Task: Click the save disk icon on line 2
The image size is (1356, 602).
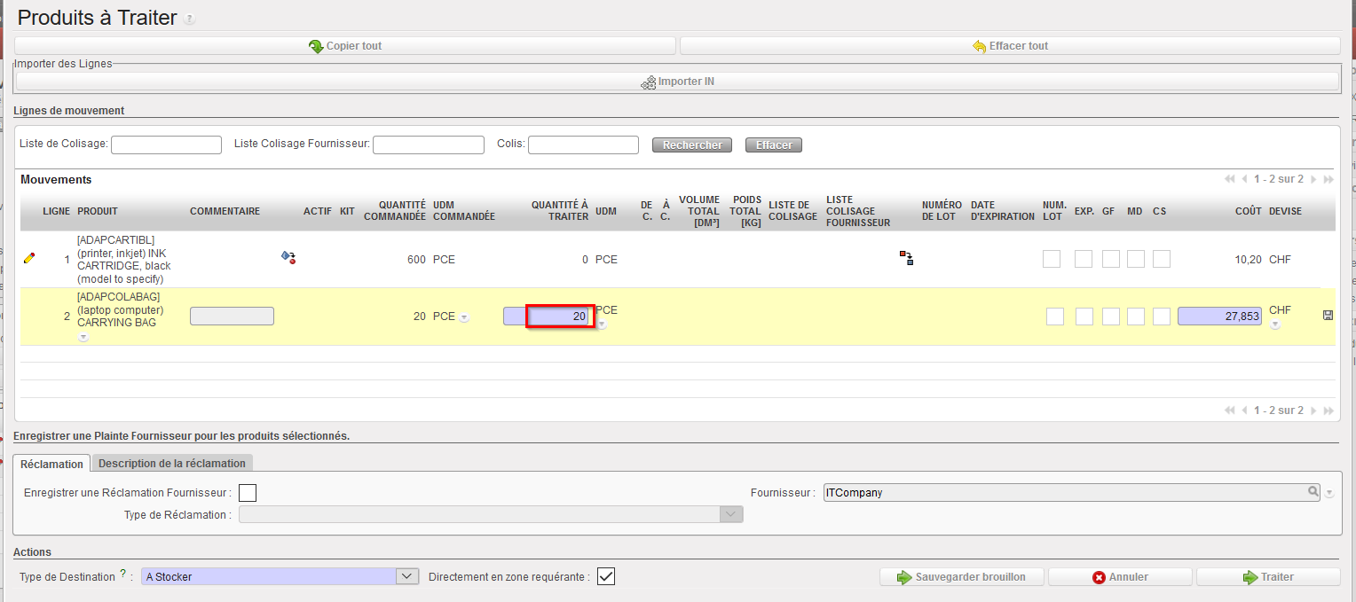Action: pyautogui.click(x=1328, y=315)
